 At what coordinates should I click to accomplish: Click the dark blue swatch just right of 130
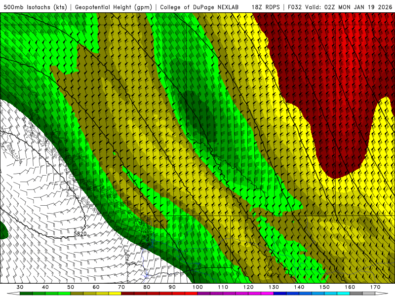click(x=280, y=294)
